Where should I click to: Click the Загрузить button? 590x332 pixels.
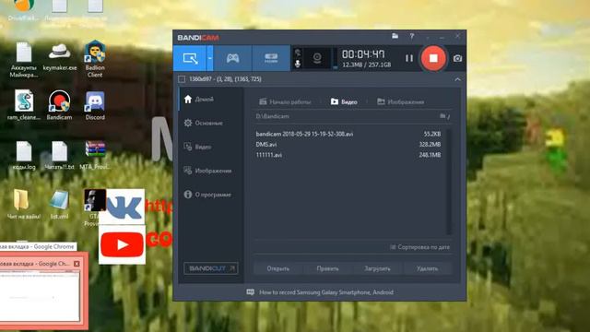point(377,268)
